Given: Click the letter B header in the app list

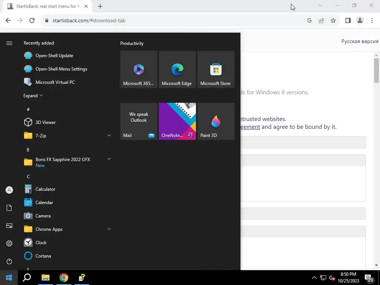Looking at the screenshot, I should coord(28,150).
